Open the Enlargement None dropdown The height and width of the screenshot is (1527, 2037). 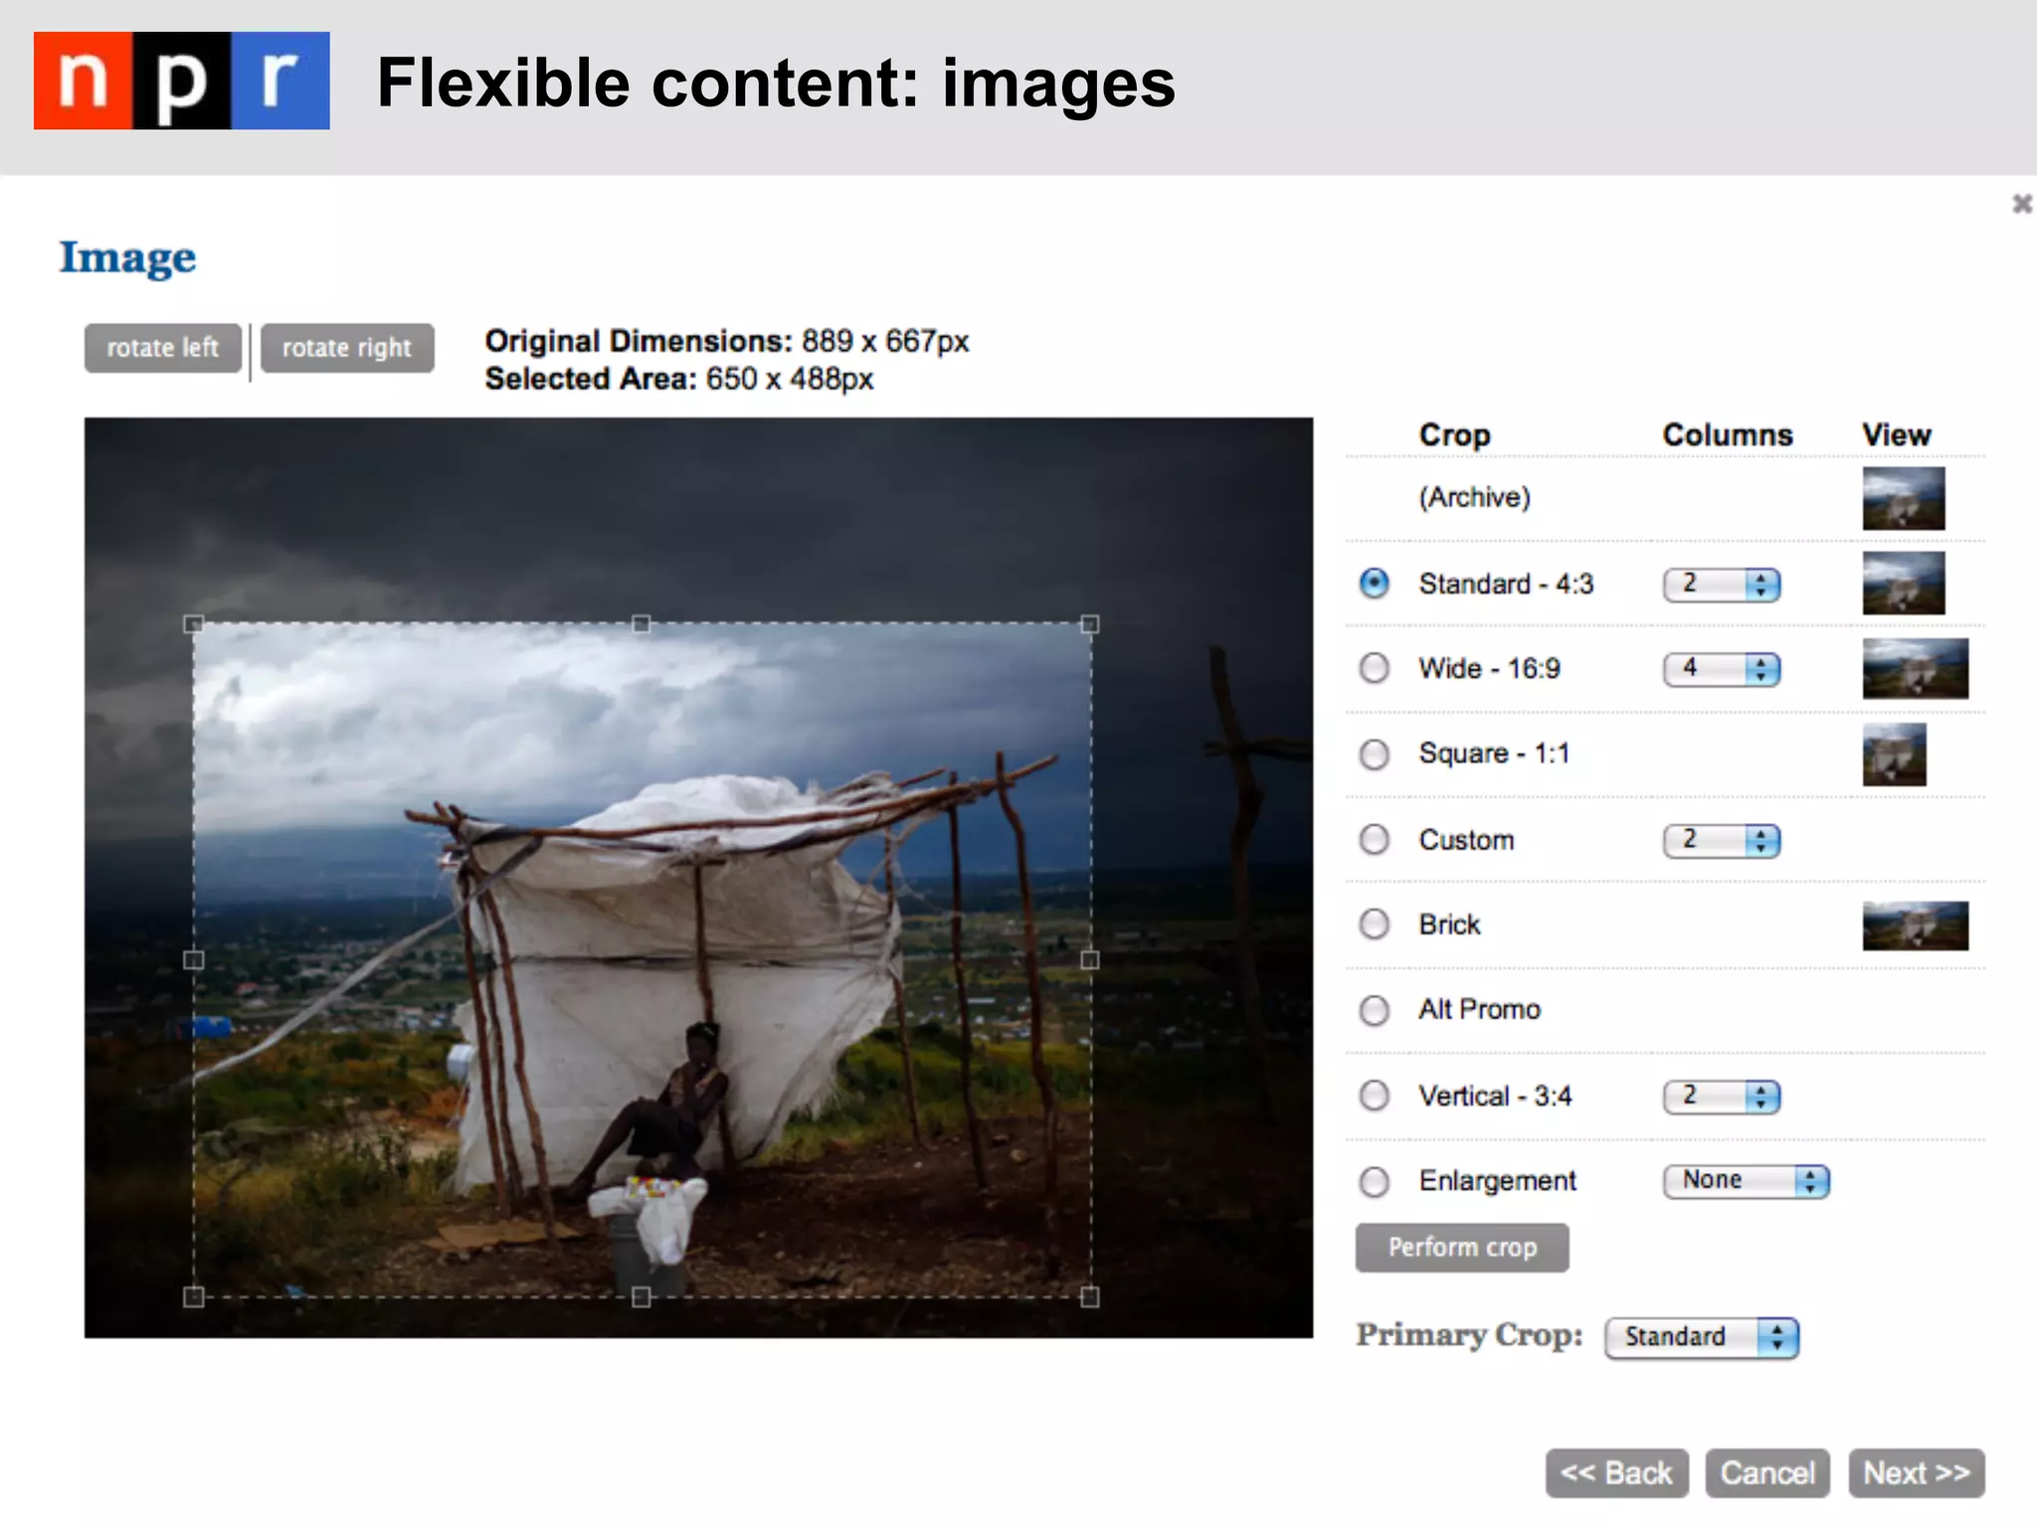(1746, 1181)
